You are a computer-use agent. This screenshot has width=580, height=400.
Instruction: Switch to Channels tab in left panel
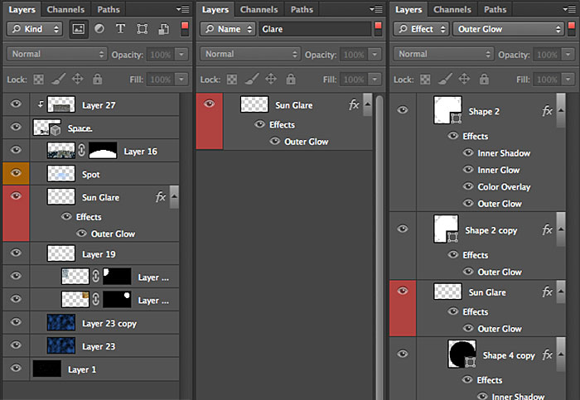[65, 9]
